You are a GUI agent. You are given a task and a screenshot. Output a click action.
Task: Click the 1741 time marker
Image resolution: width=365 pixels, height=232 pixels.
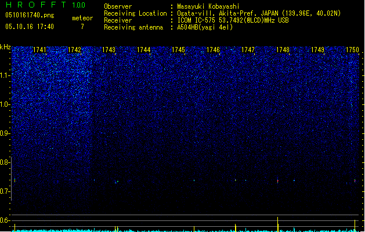39,50
